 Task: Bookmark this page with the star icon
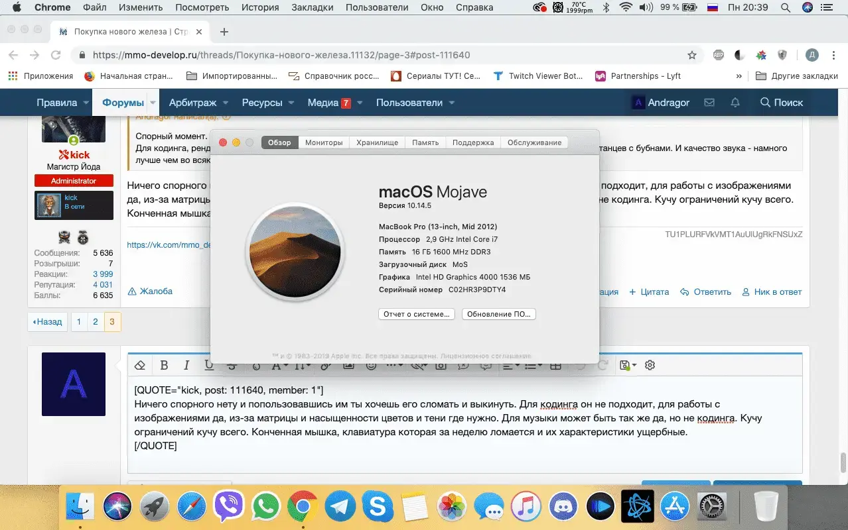point(692,55)
